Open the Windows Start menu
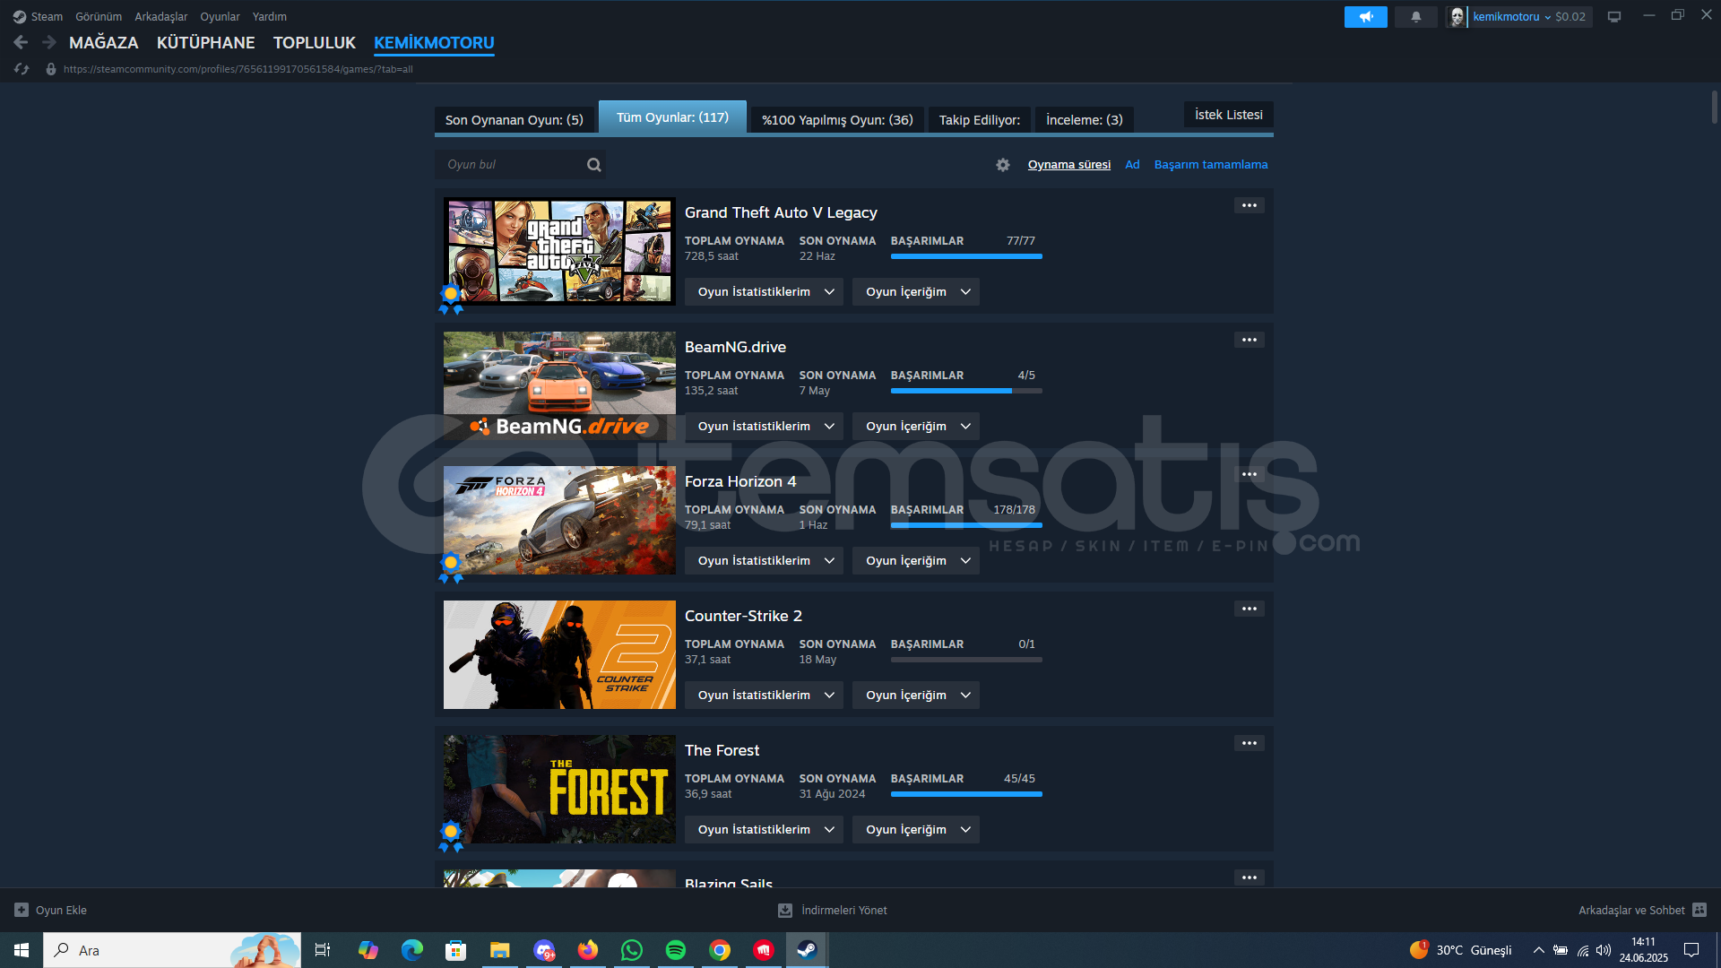Image resolution: width=1721 pixels, height=968 pixels. tap(22, 950)
